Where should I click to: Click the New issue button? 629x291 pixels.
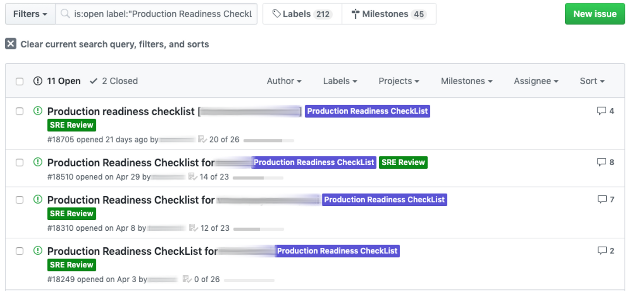pos(594,14)
